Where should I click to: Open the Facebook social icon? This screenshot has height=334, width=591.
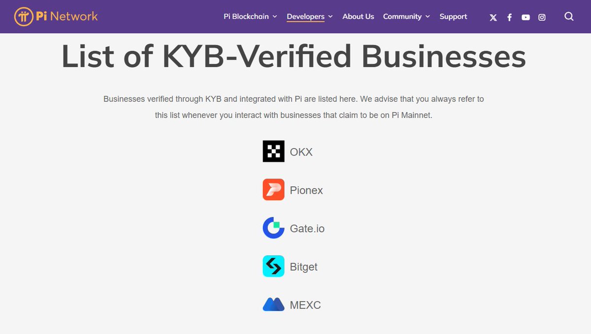(x=509, y=17)
